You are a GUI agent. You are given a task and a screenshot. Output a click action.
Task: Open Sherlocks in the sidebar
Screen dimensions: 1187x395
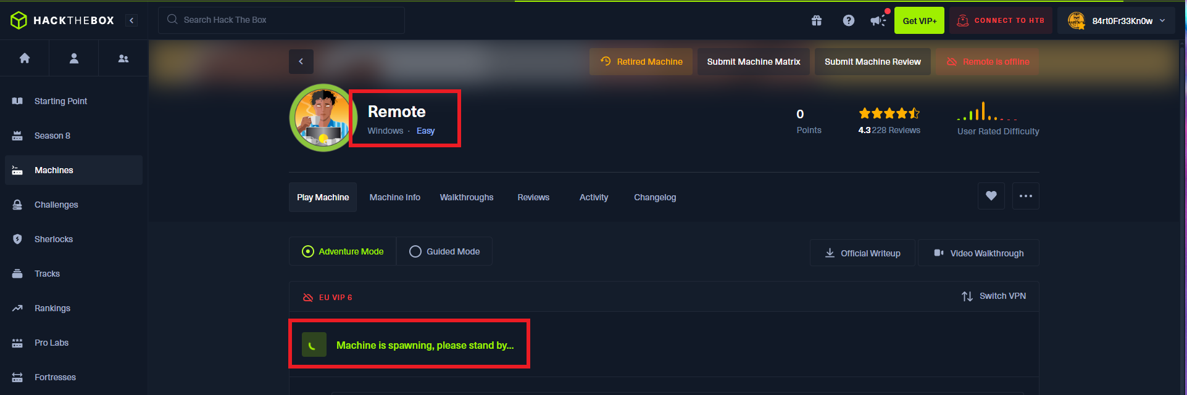click(x=73, y=239)
